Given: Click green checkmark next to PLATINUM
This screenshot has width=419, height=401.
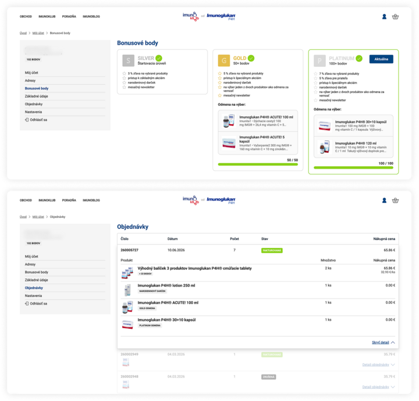Looking at the screenshot, I should (x=359, y=58).
